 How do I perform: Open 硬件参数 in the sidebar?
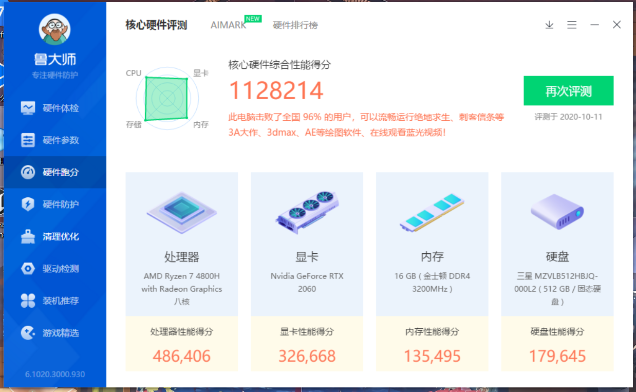tap(55, 140)
